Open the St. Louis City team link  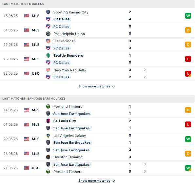(65, 121)
